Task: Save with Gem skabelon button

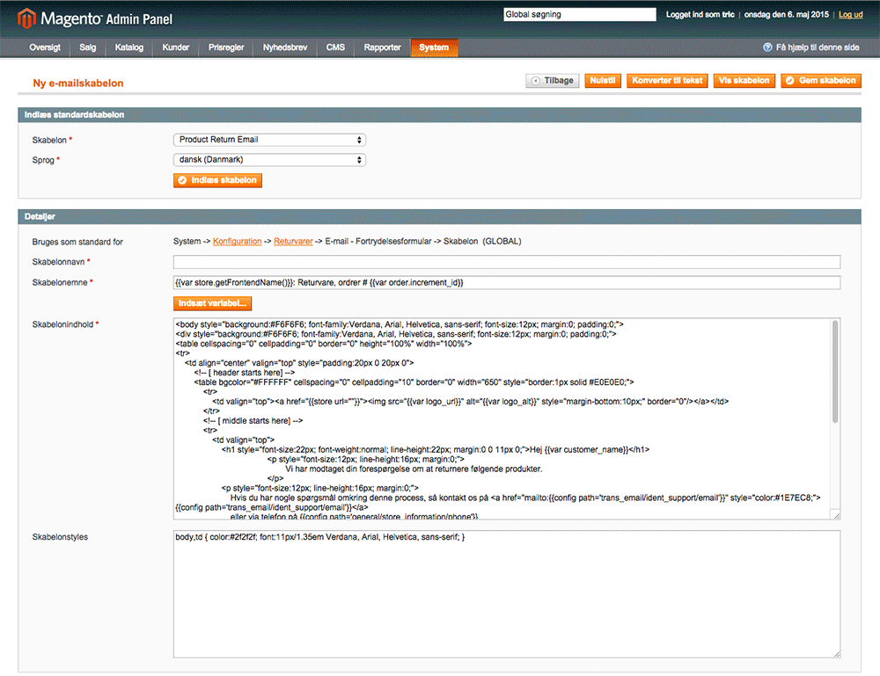Action: 821,81
